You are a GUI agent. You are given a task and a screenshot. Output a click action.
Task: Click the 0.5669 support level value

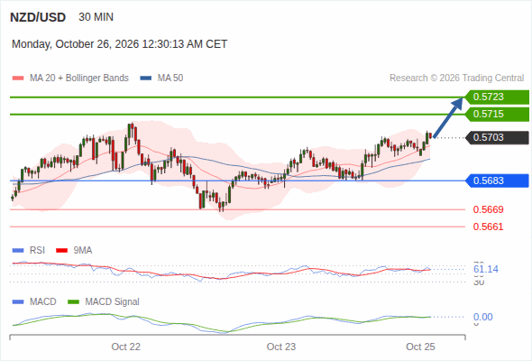(488, 209)
